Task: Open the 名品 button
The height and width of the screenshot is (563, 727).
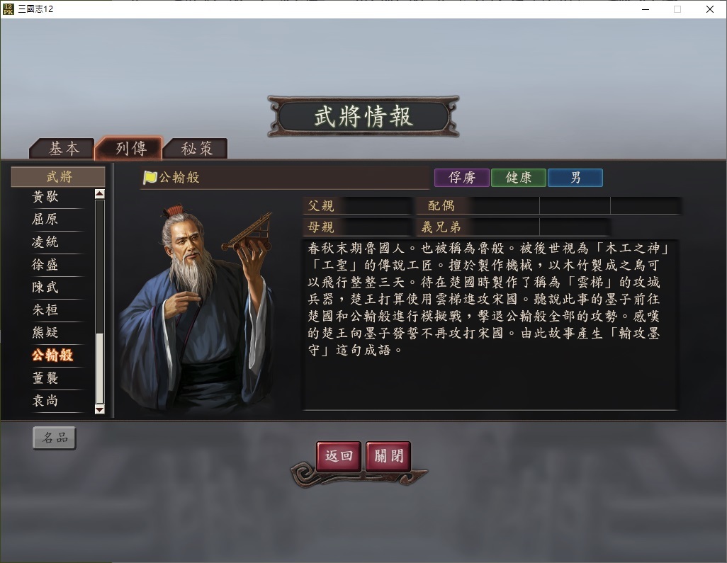Action: coord(55,438)
